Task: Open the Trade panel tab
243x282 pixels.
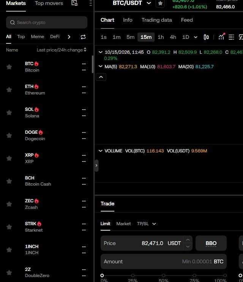Action: point(107,203)
